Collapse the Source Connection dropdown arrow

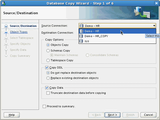(x=154, y=26)
